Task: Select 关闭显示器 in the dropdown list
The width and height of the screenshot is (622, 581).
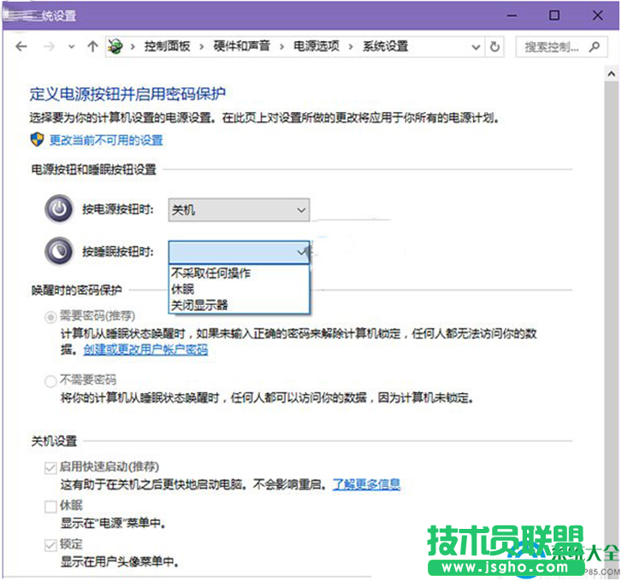Action: click(239, 305)
